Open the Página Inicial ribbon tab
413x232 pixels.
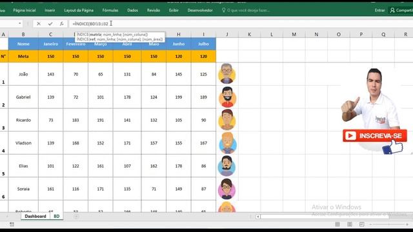(x=25, y=10)
